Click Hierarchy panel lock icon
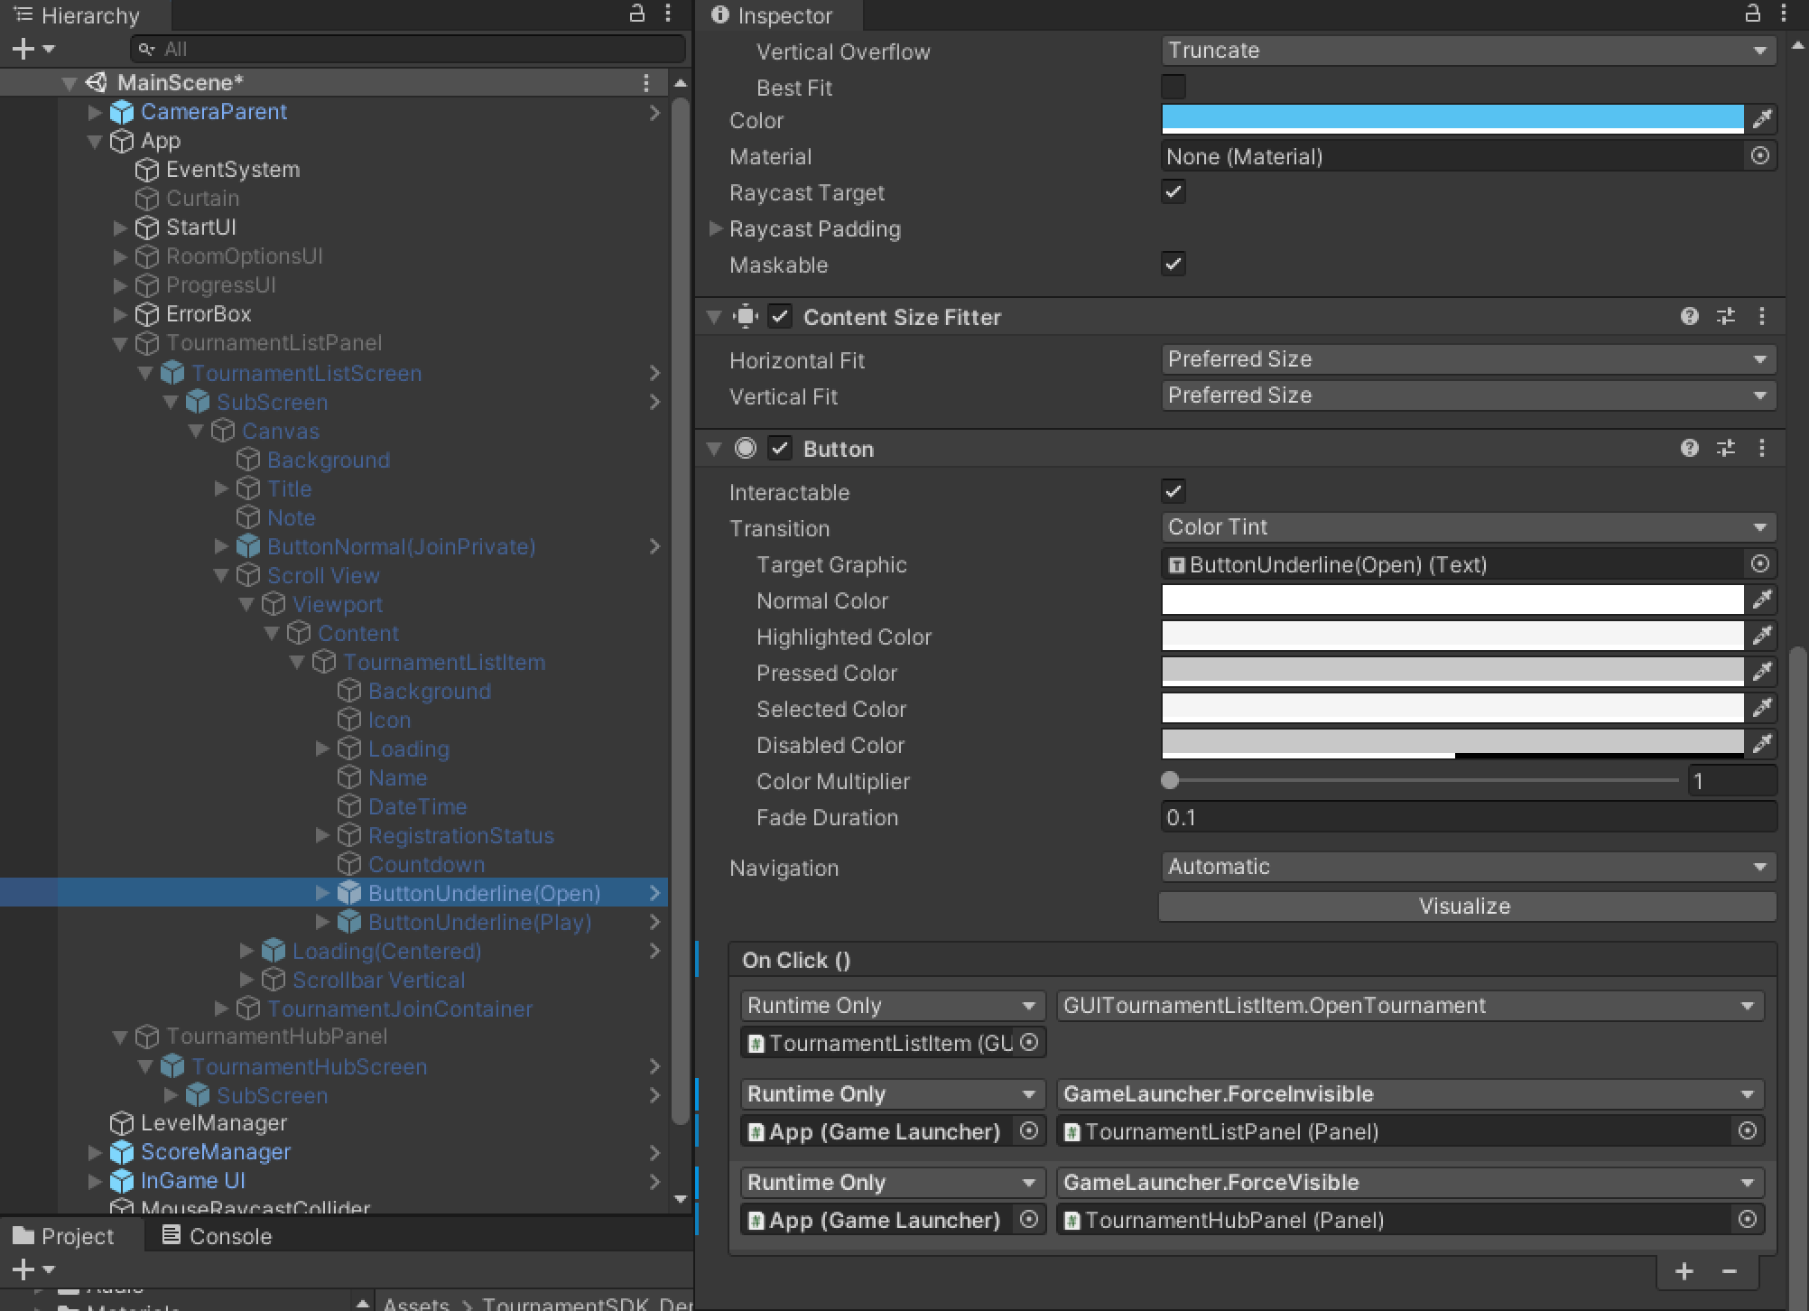 (x=637, y=14)
